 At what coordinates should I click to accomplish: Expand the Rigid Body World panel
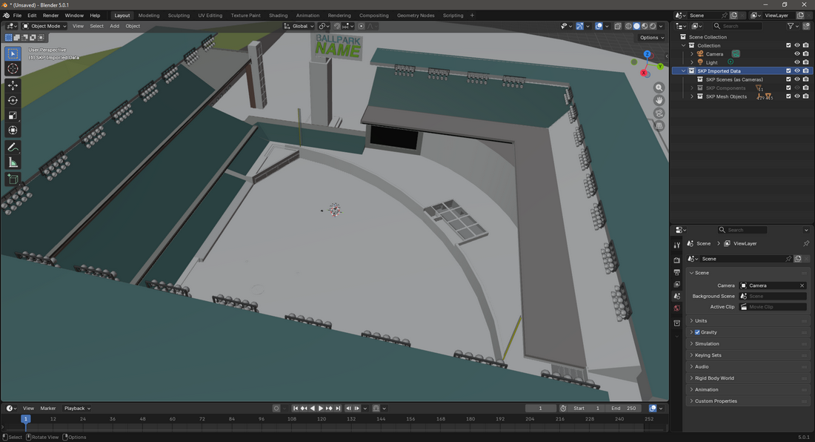pos(714,378)
